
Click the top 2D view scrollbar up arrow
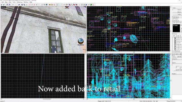[x=171, y=7]
